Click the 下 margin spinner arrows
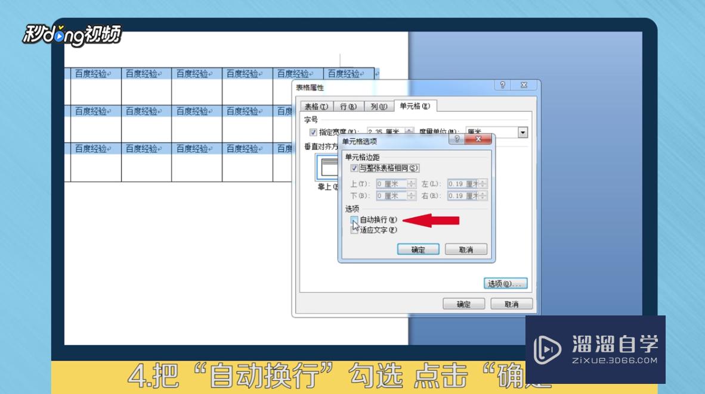The image size is (705, 394). (x=412, y=196)
